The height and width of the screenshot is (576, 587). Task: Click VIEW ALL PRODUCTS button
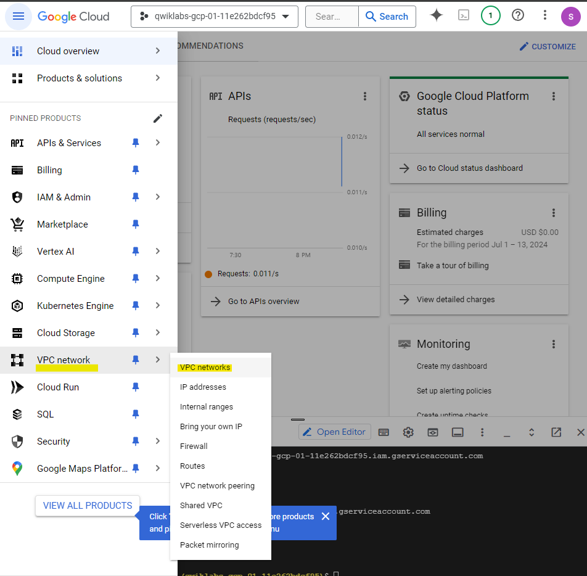click(88, 506)
